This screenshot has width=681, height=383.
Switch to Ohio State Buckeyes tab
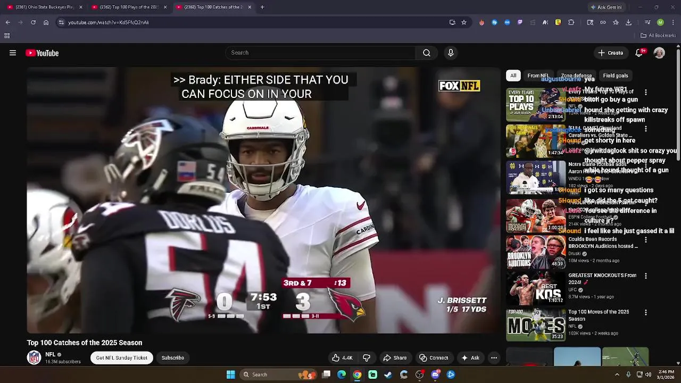pos(44,7)
